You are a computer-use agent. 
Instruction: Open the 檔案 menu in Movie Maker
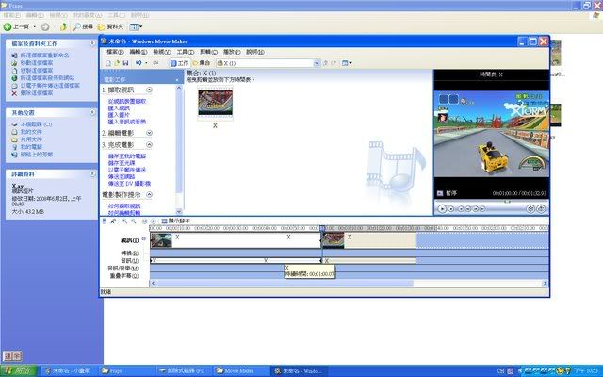(109, 52)
